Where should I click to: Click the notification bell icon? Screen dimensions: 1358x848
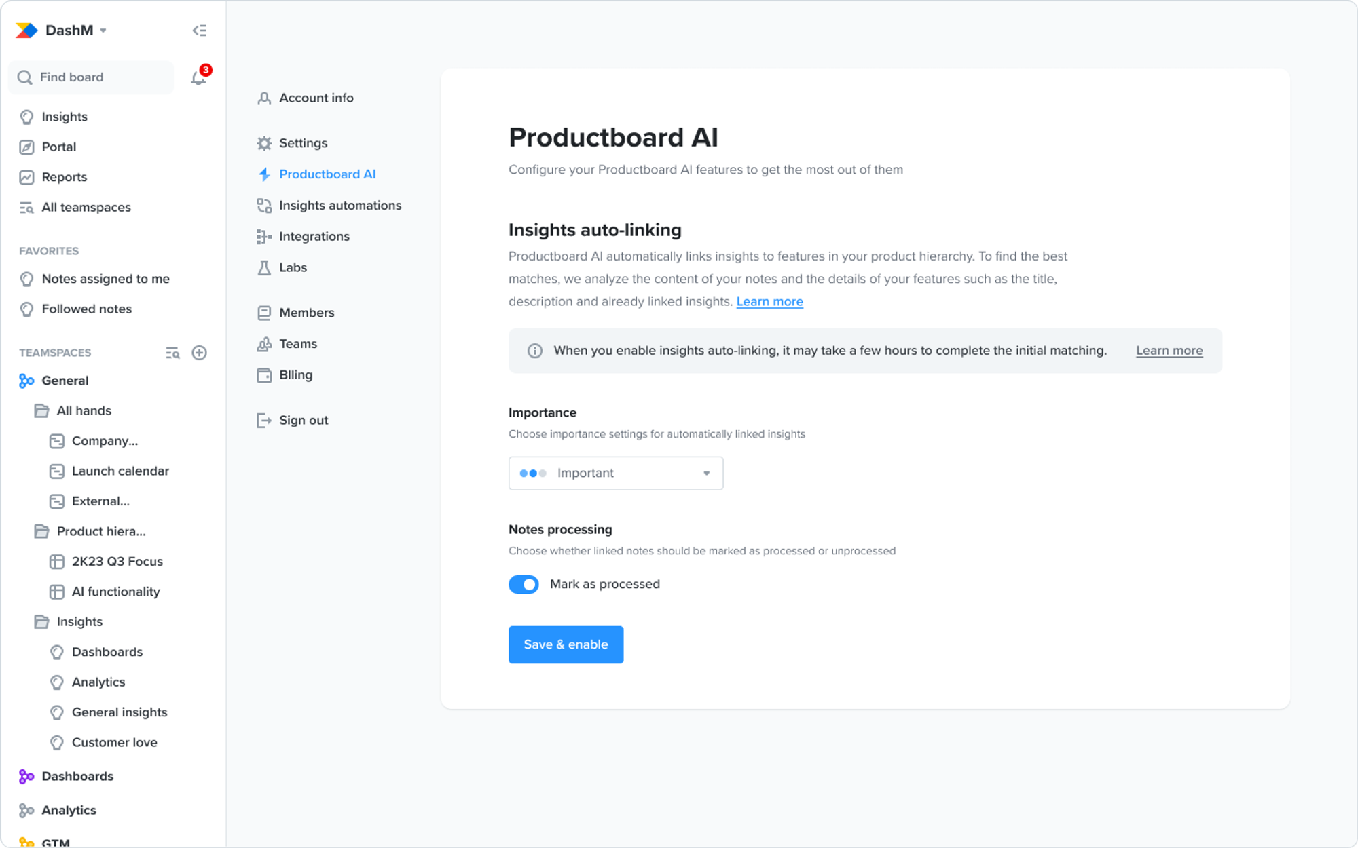coord(198,78)
